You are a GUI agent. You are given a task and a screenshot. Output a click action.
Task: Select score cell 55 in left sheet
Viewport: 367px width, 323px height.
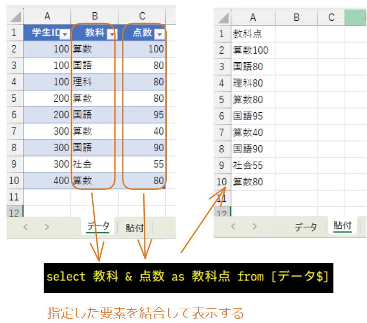point(142,164)
